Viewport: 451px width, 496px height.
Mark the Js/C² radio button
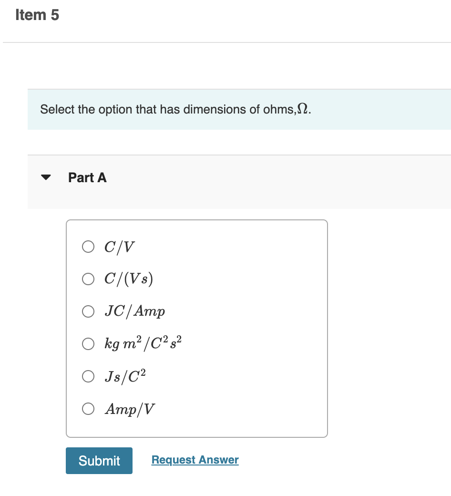[x=88, y=377]
